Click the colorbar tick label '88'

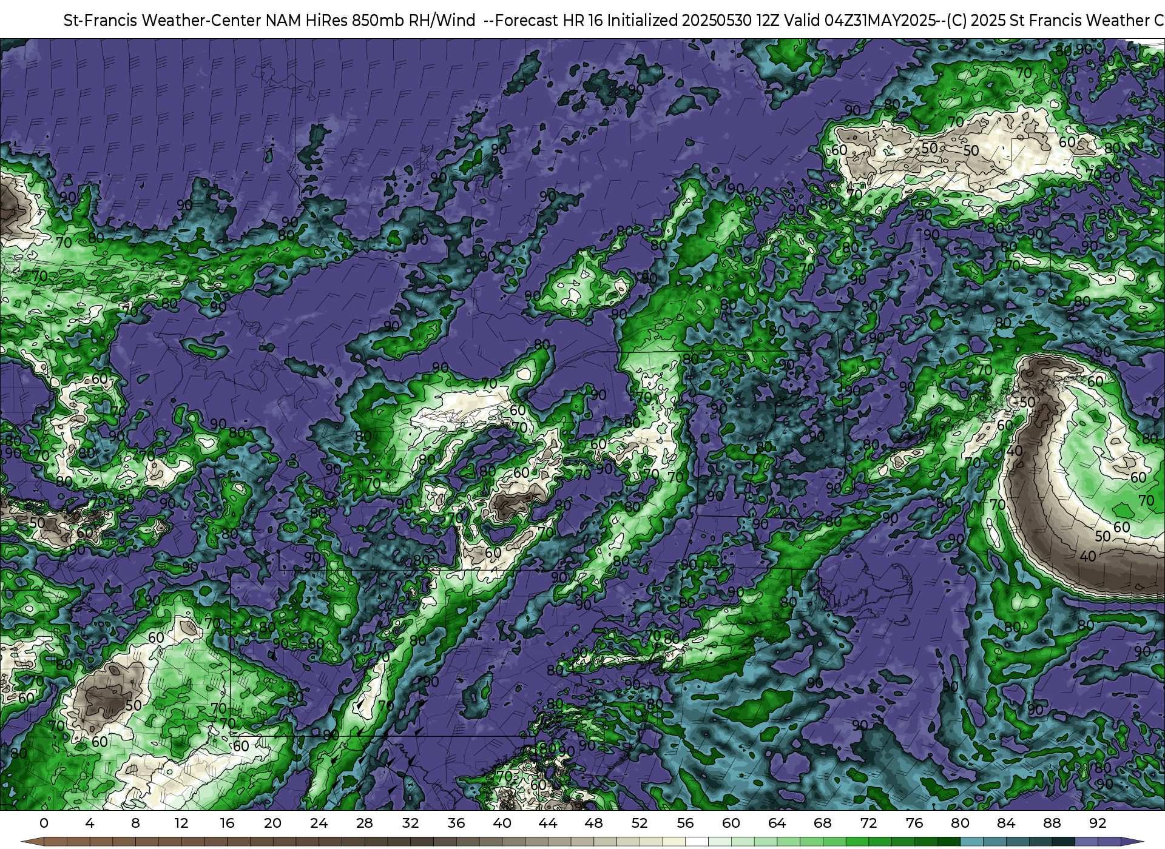(x=1052, y=823)
